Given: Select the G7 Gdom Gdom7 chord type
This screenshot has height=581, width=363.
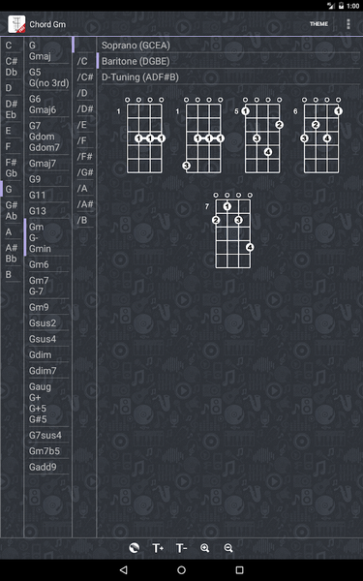Looking at the screenshot, I should [x=48, y=137].
